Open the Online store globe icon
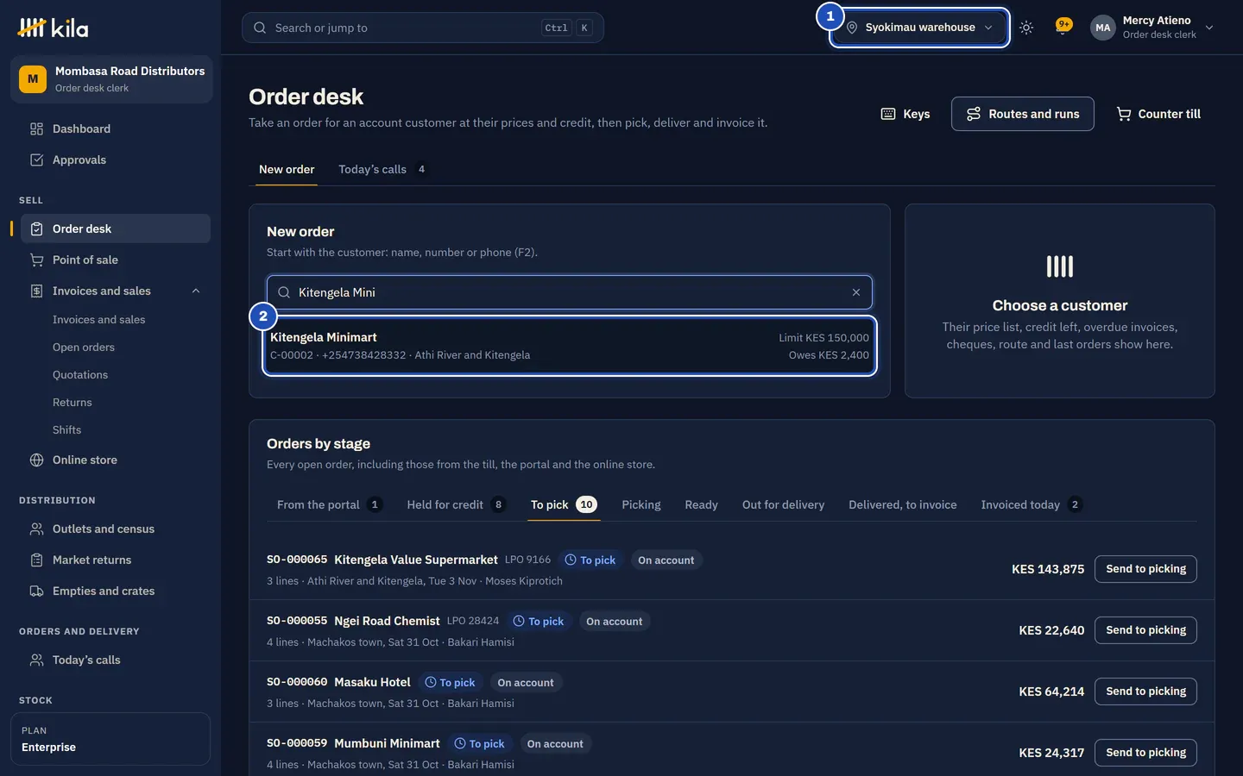The width and height of the screenshot is (1243, 776). pyautogui.click(x=36, y=460)
